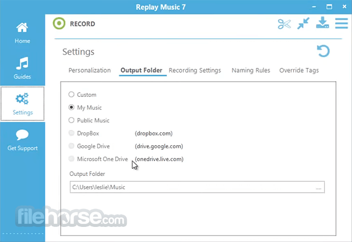Open Get Support in the sidebar
352x242 pixels.
tap(23, 140)
